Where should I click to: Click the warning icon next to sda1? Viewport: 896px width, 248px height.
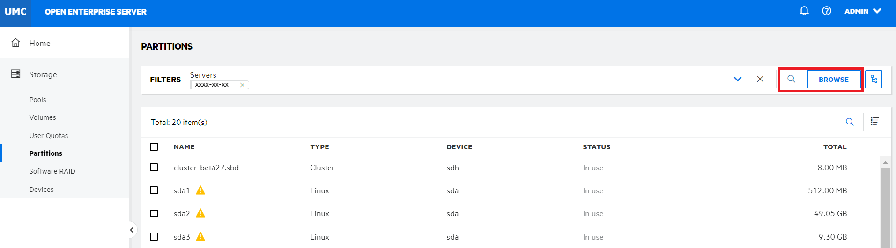200,190
